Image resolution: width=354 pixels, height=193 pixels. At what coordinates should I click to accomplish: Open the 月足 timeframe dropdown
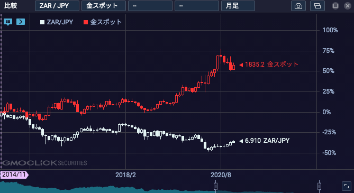tap(238, 6)
